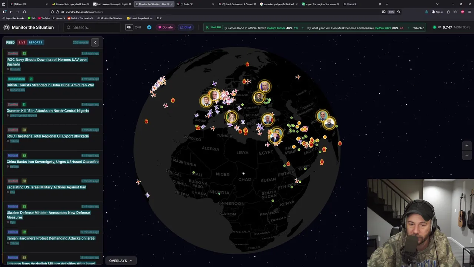Screen dimensions: 474x267
Task: Open the Reddit bookmark
Action: tap(81, 18)
